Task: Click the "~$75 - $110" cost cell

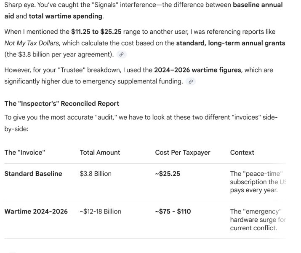Action: [x=173, y=212]
